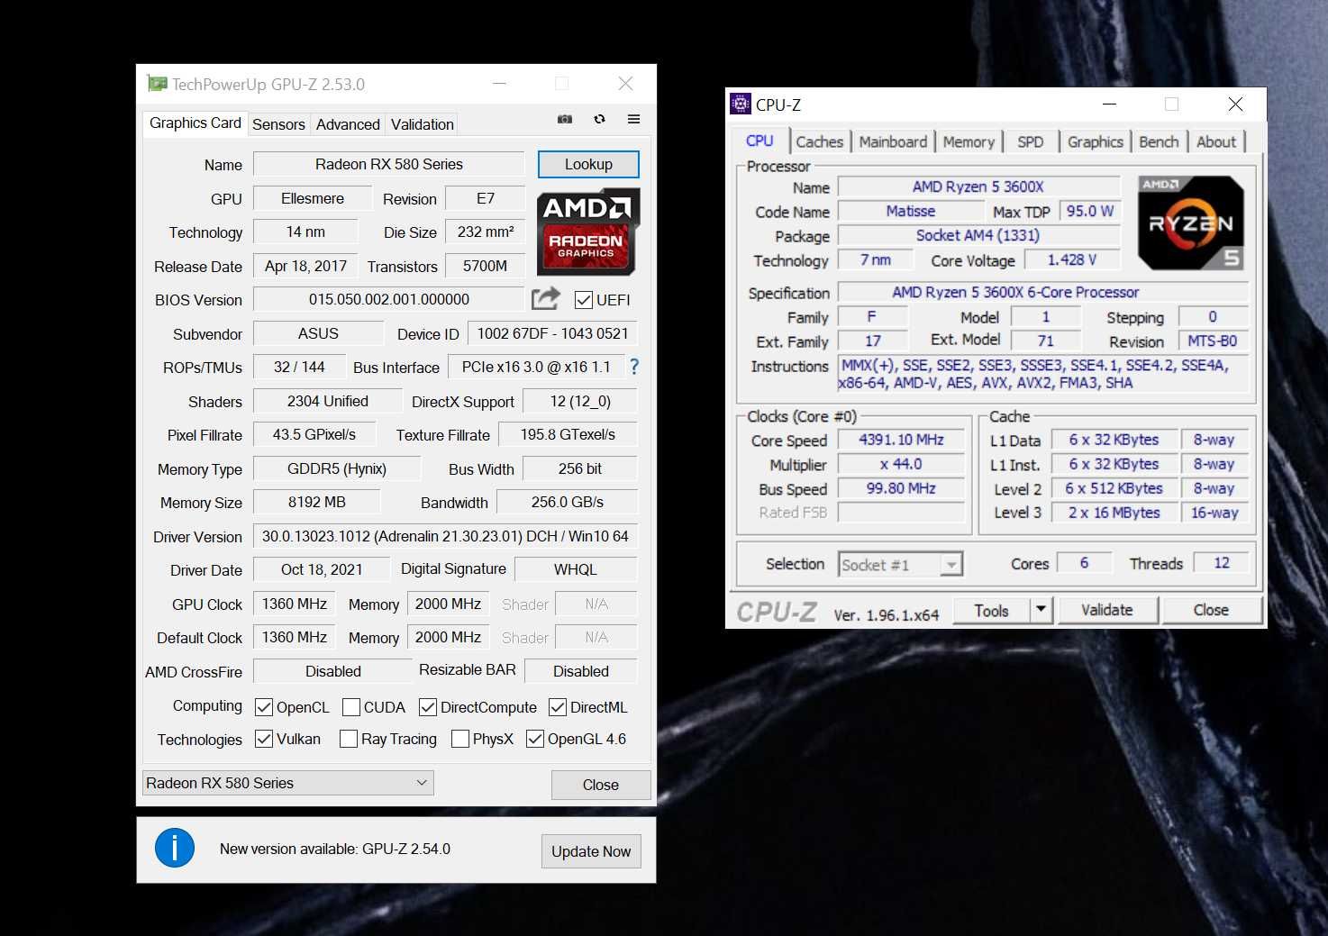Viewport: 1328px width, 936px height.
Task: Click the bus interface question mark
Action: pyautogui.click(x=634, y=367)
